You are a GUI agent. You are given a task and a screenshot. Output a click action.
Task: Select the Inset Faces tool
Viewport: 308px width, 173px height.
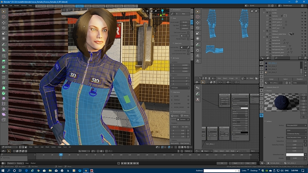coord(4,67)
